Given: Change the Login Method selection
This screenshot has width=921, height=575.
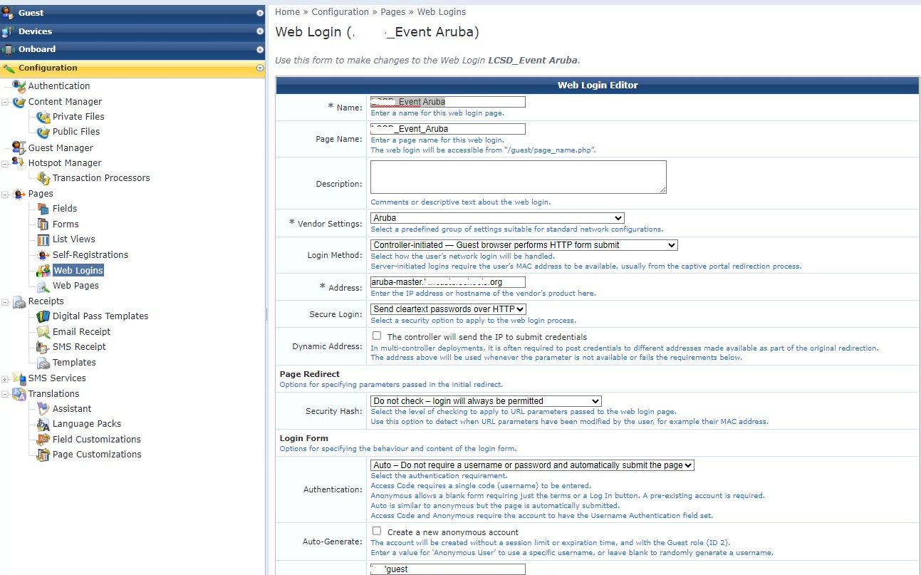Looking at the screenshot, I should point(522,244).
